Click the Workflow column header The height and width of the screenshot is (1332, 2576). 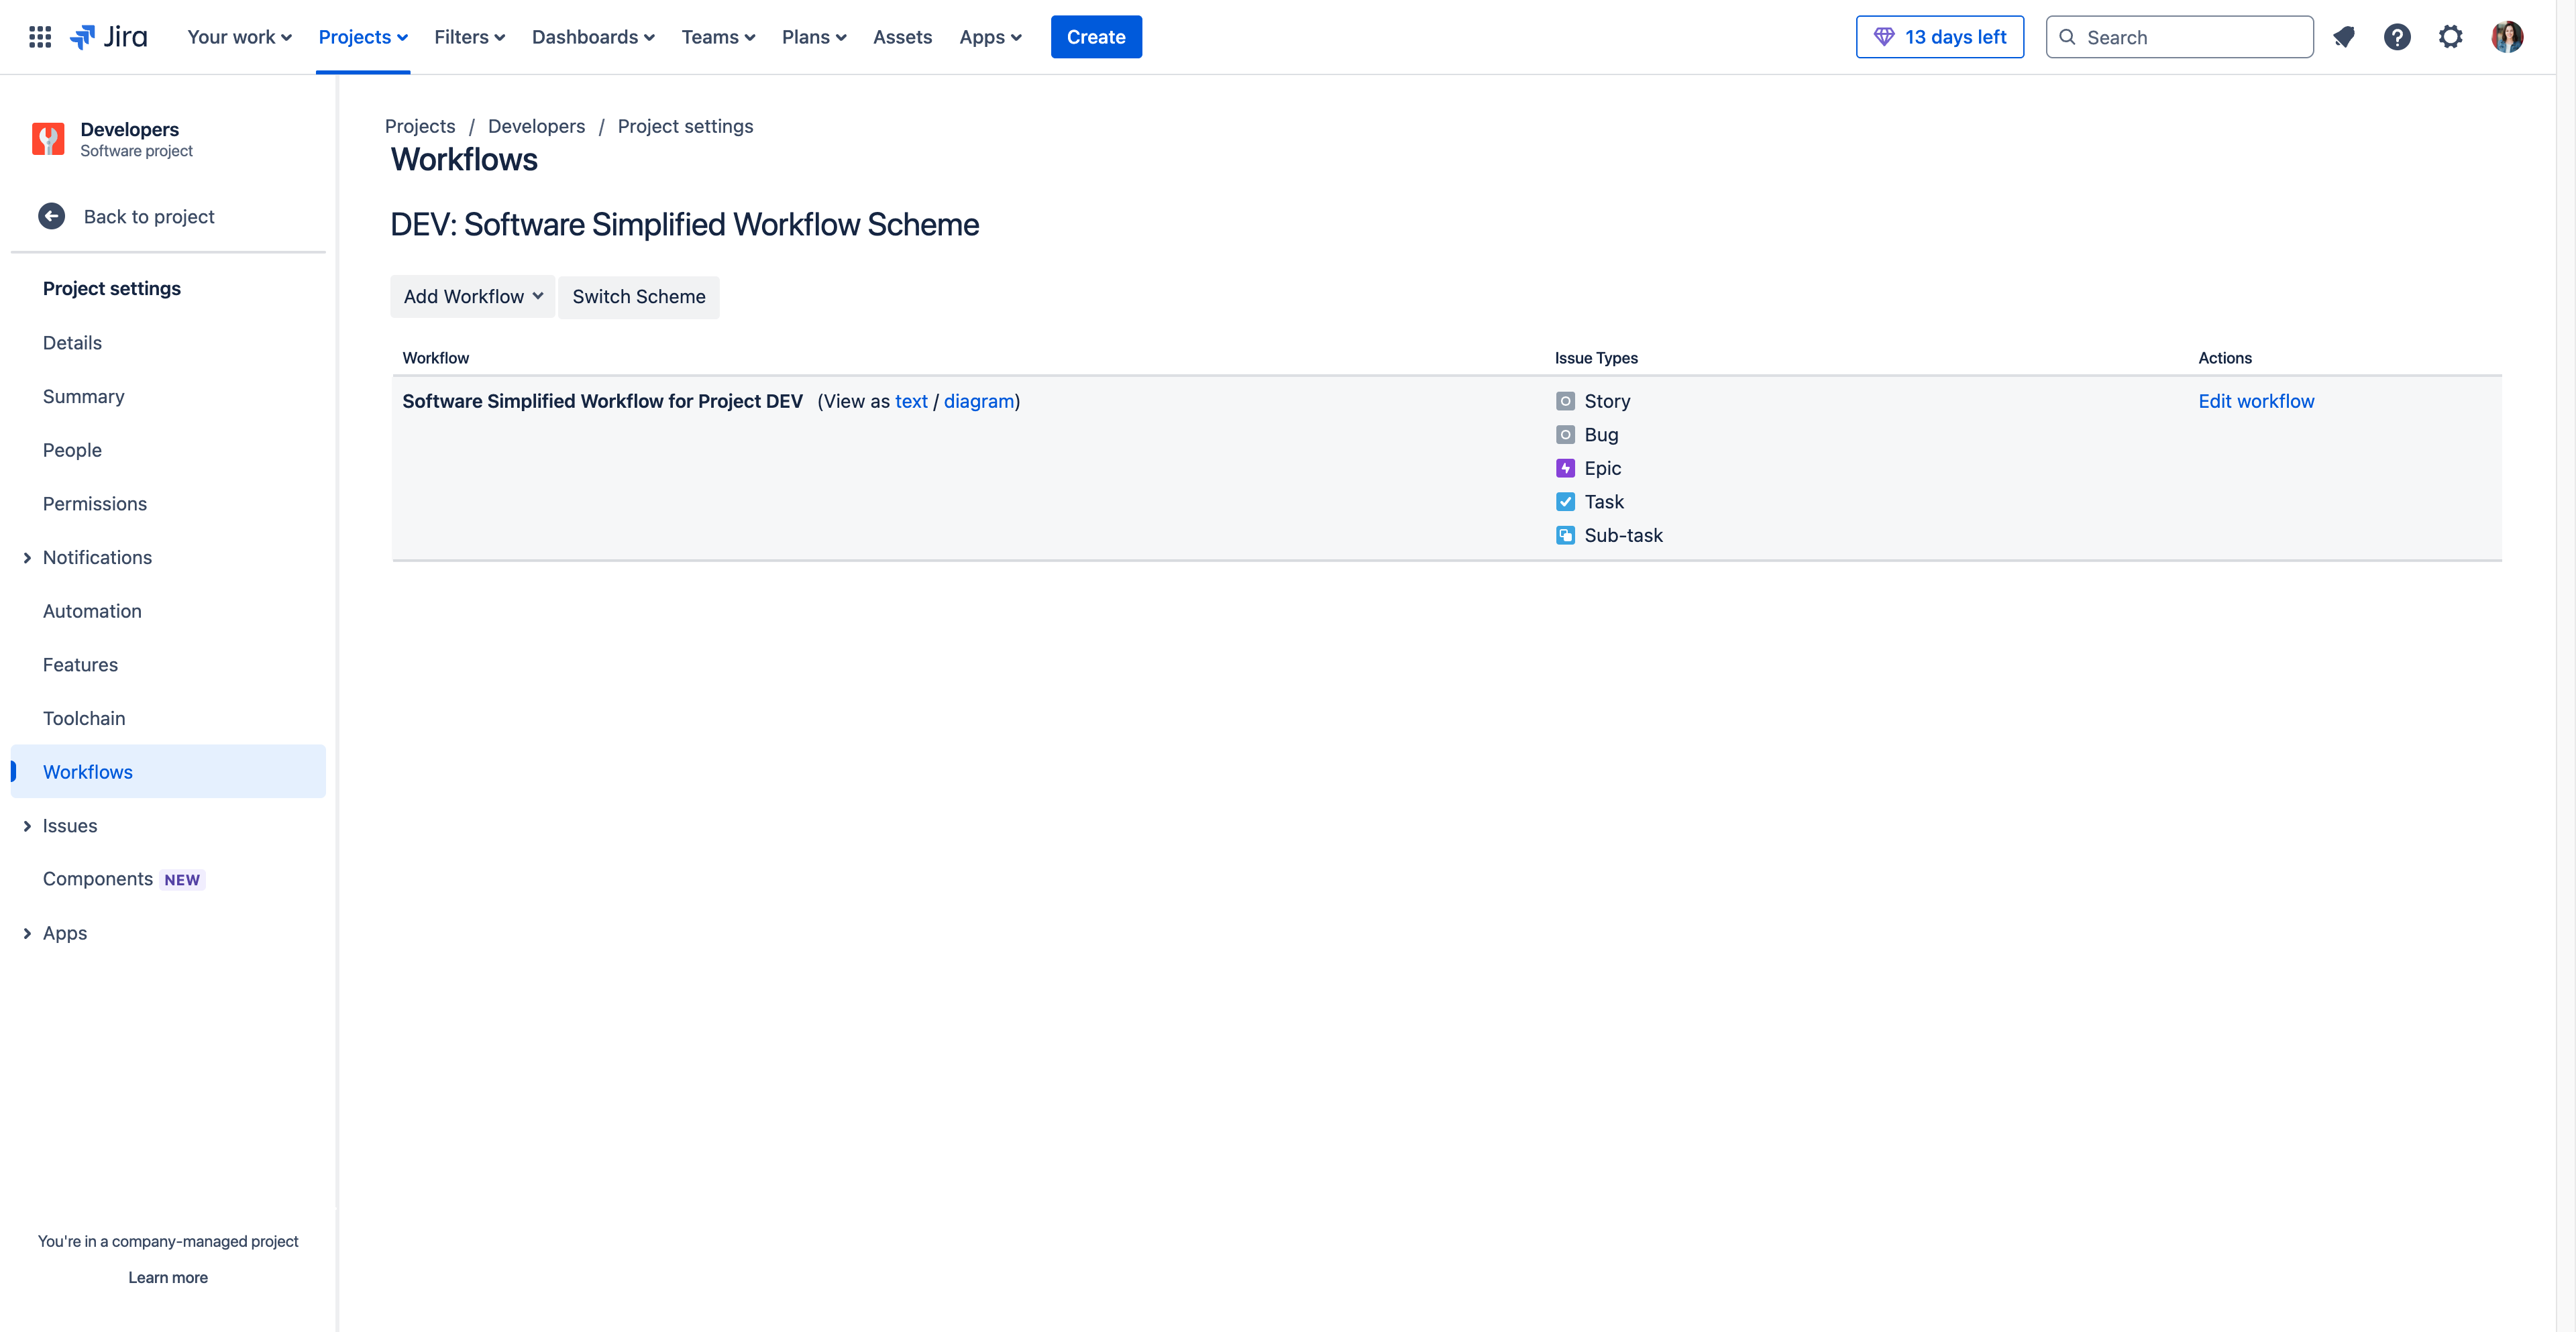[436, 358]
